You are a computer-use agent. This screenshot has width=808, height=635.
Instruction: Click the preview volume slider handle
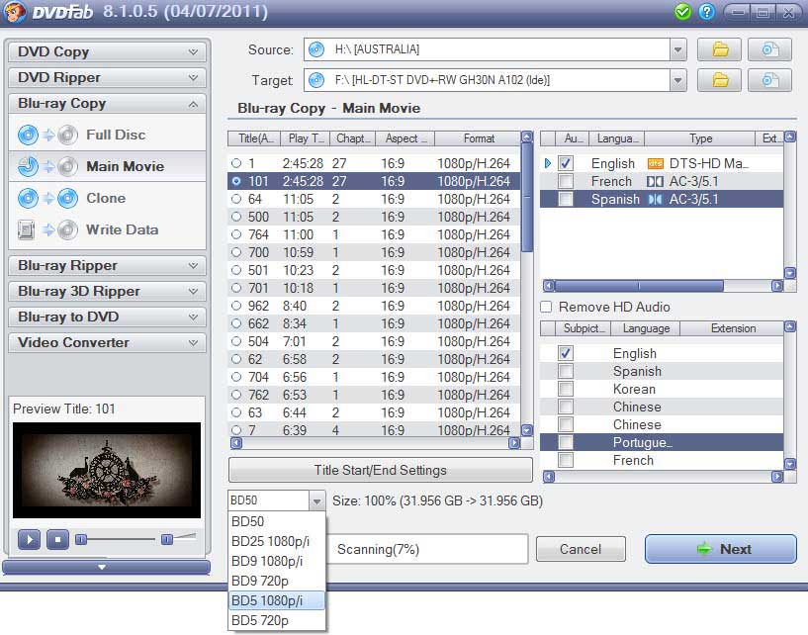(x=167, y=540)
